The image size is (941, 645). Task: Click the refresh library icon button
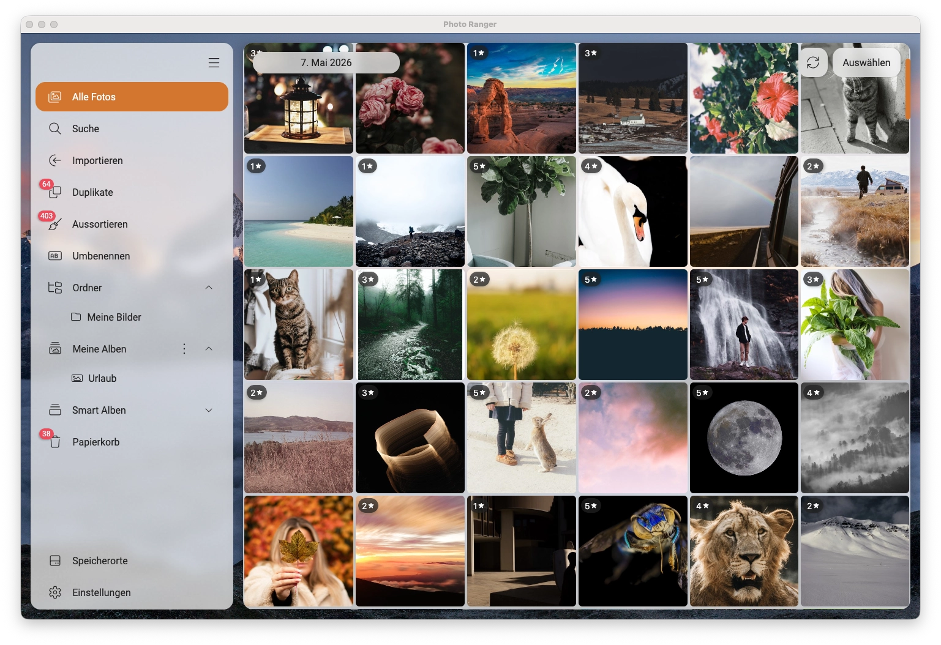[813, 62]
